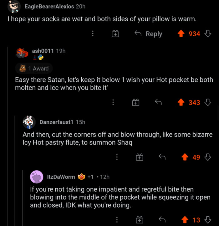219x226 pixels.
Task: Open ash0011's user profile
Action: 43,51
